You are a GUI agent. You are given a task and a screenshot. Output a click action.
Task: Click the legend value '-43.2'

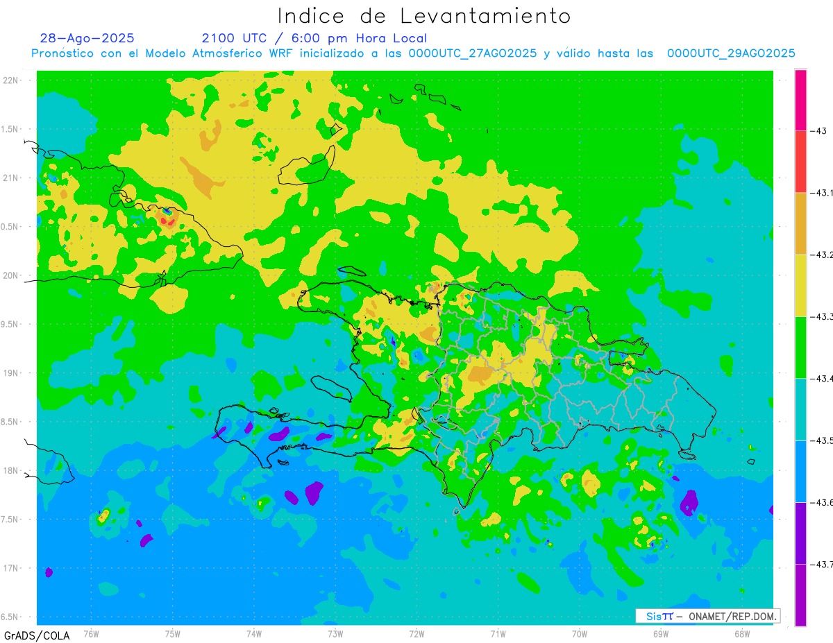[821, 255]
